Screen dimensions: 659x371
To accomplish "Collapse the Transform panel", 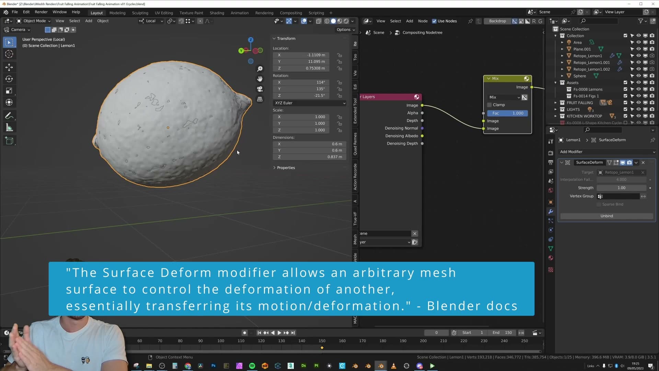I will coord(274,38).
